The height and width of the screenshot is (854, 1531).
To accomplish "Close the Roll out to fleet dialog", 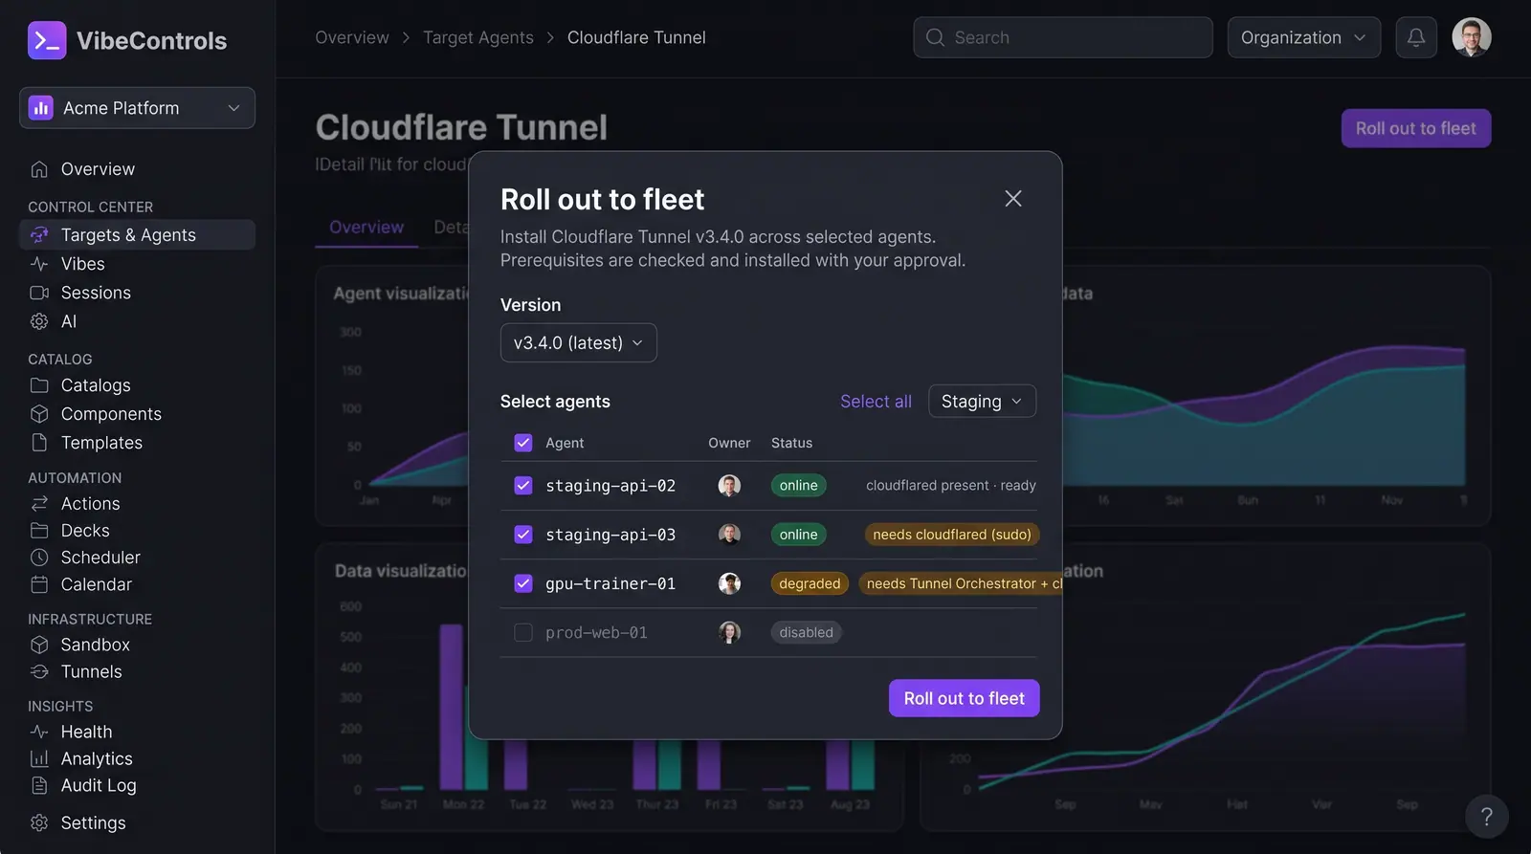I will (x=1013, y=199).
